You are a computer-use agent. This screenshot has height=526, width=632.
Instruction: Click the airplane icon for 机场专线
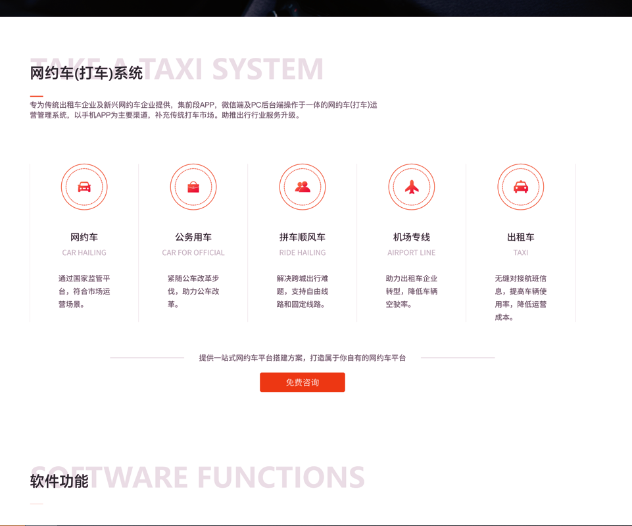point(412,187)
